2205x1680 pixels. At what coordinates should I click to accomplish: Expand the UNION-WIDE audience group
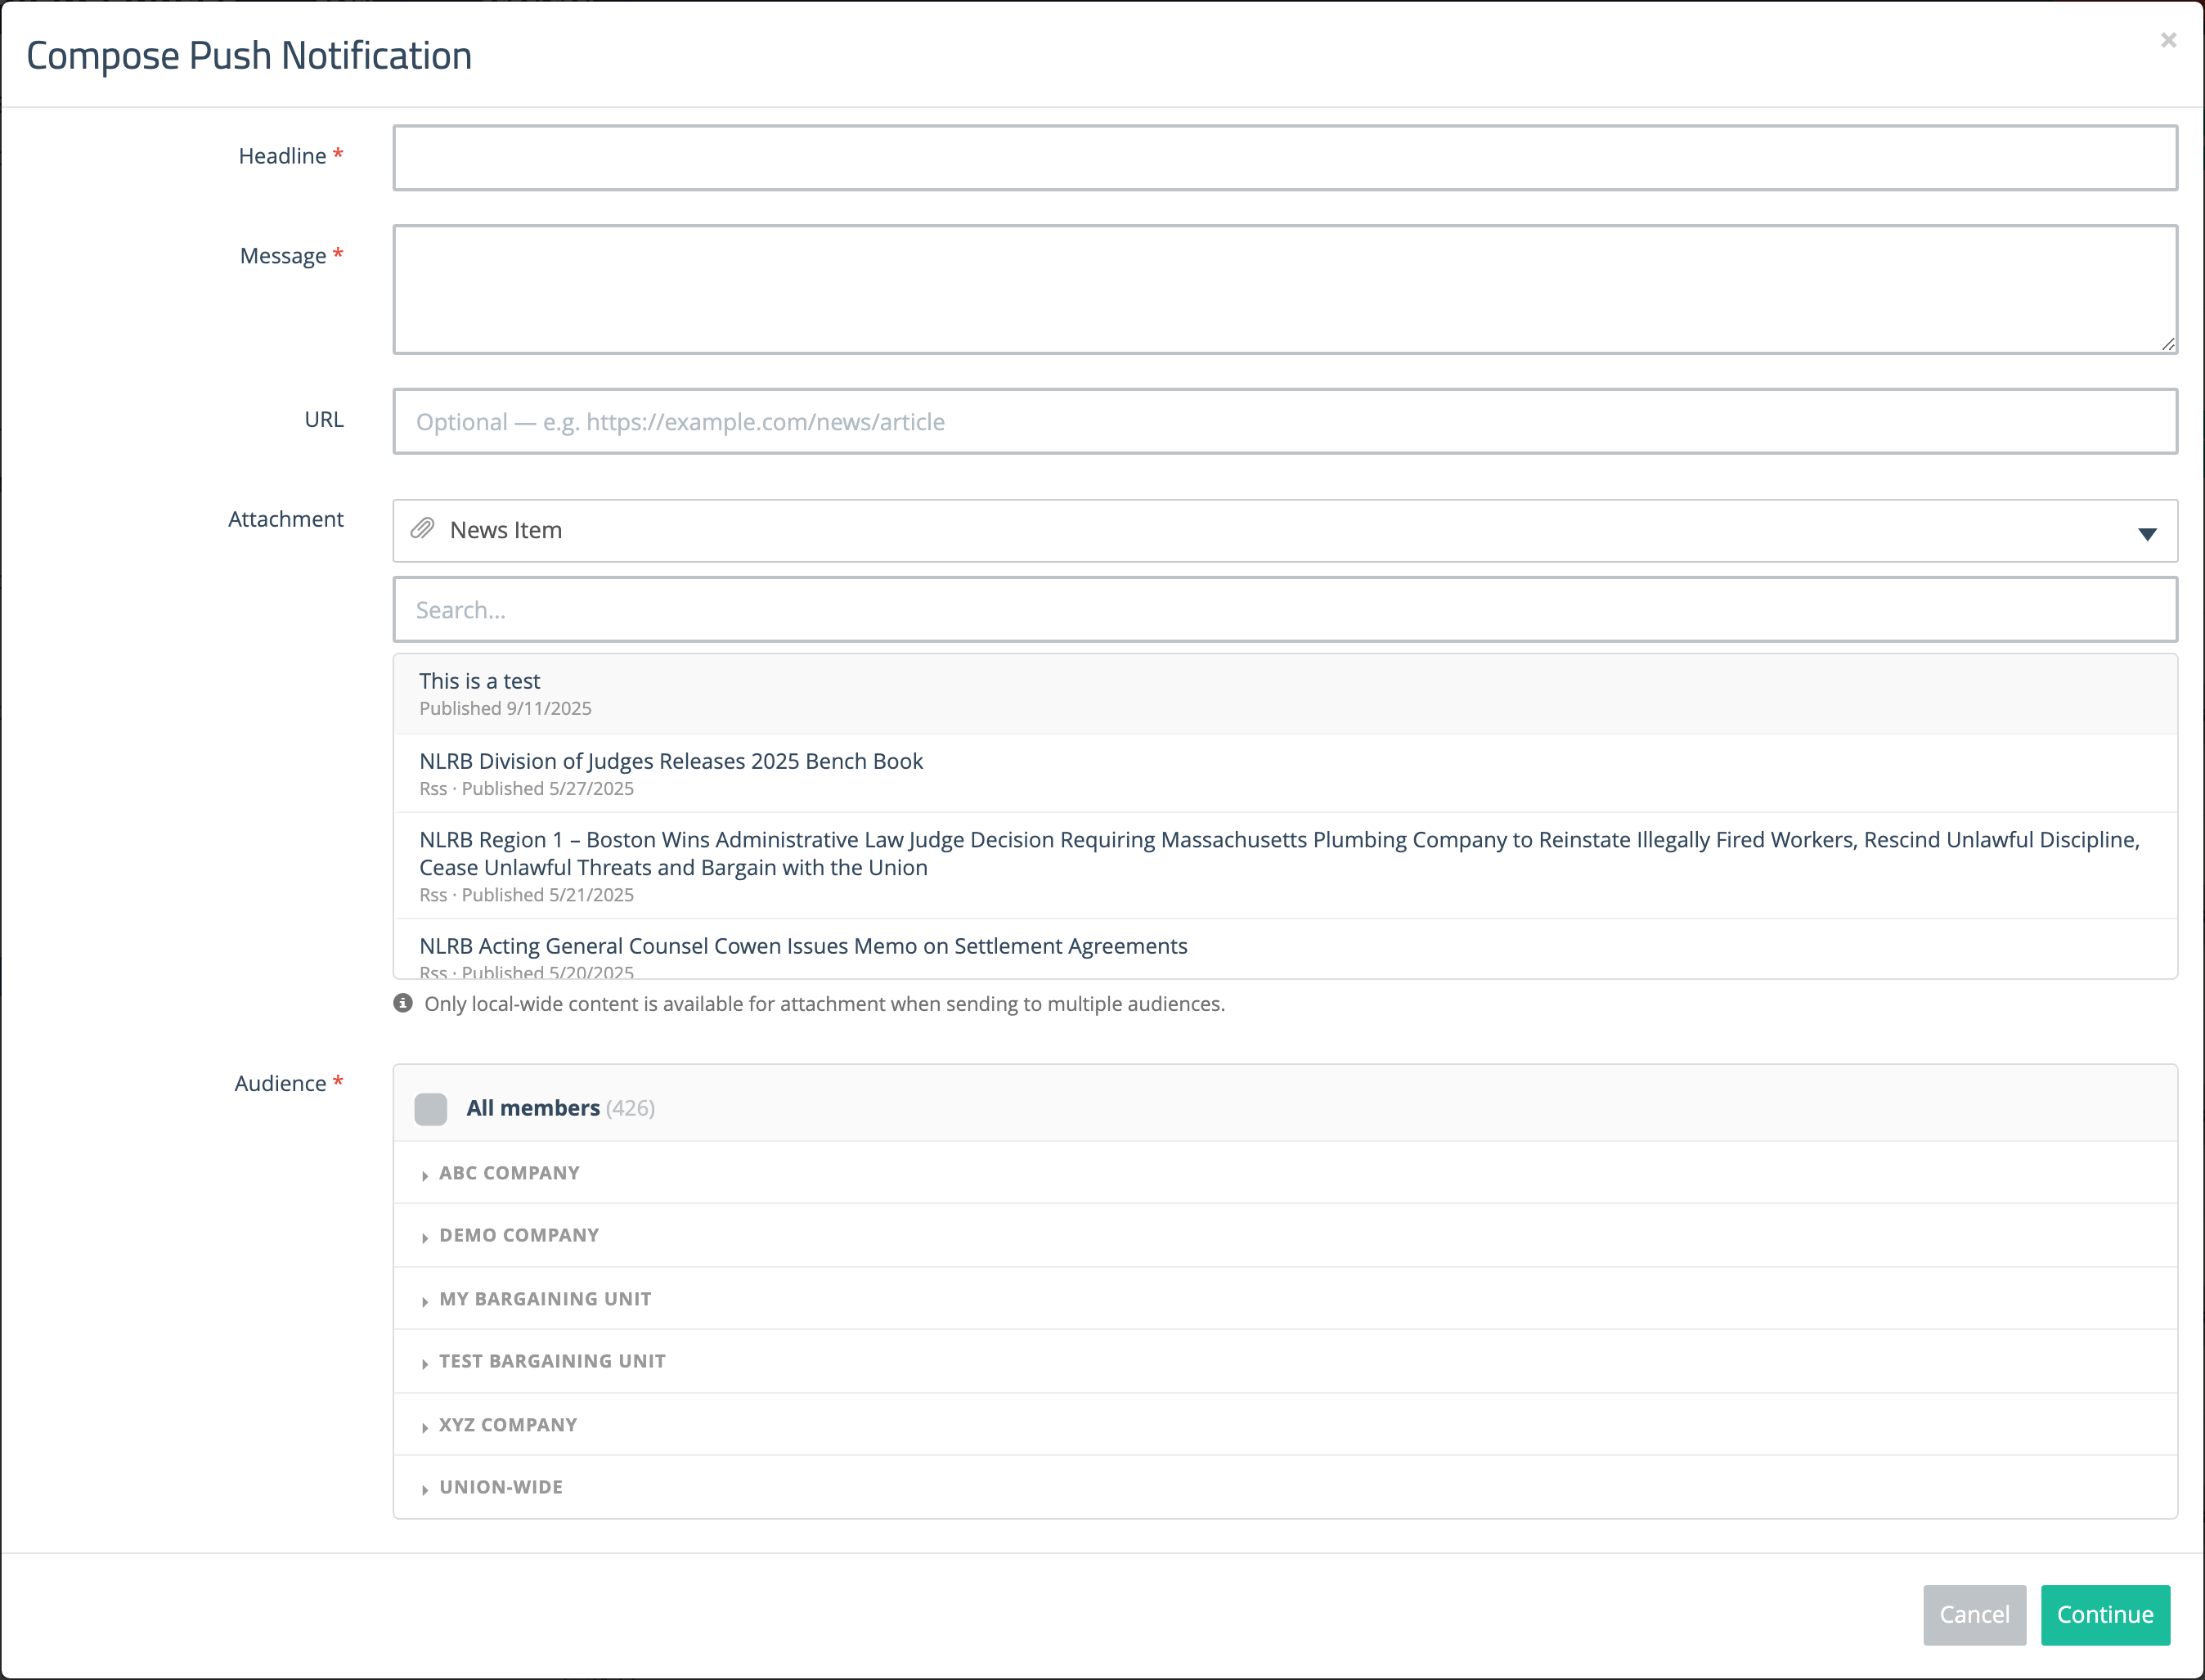[1285, 1487]
